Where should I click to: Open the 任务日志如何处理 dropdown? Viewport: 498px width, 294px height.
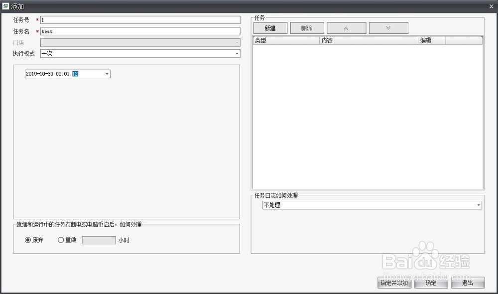pyautogui.click(x=372, y=205)
